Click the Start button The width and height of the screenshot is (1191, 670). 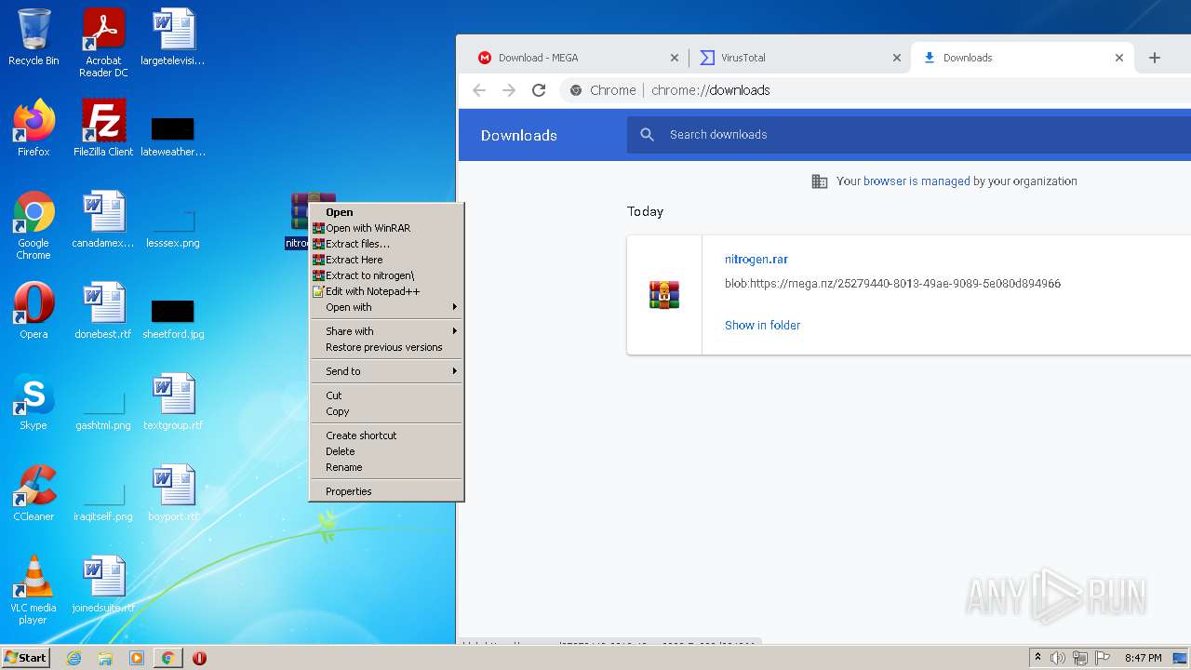point(26,658)
